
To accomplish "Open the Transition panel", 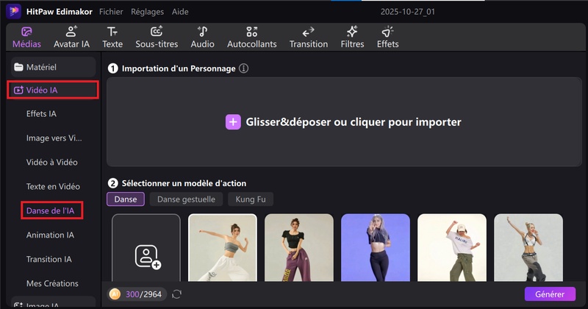I will point(309,38).
